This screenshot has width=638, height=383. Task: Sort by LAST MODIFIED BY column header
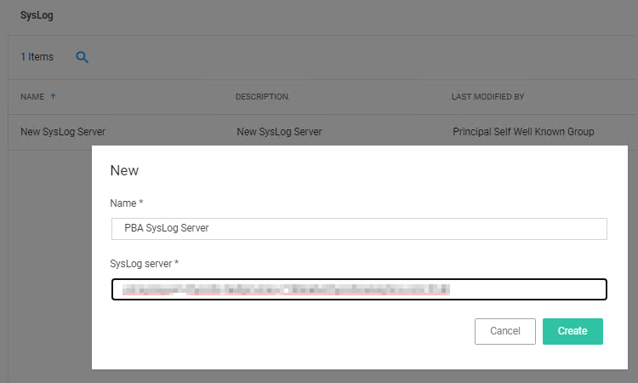(487, 97)
